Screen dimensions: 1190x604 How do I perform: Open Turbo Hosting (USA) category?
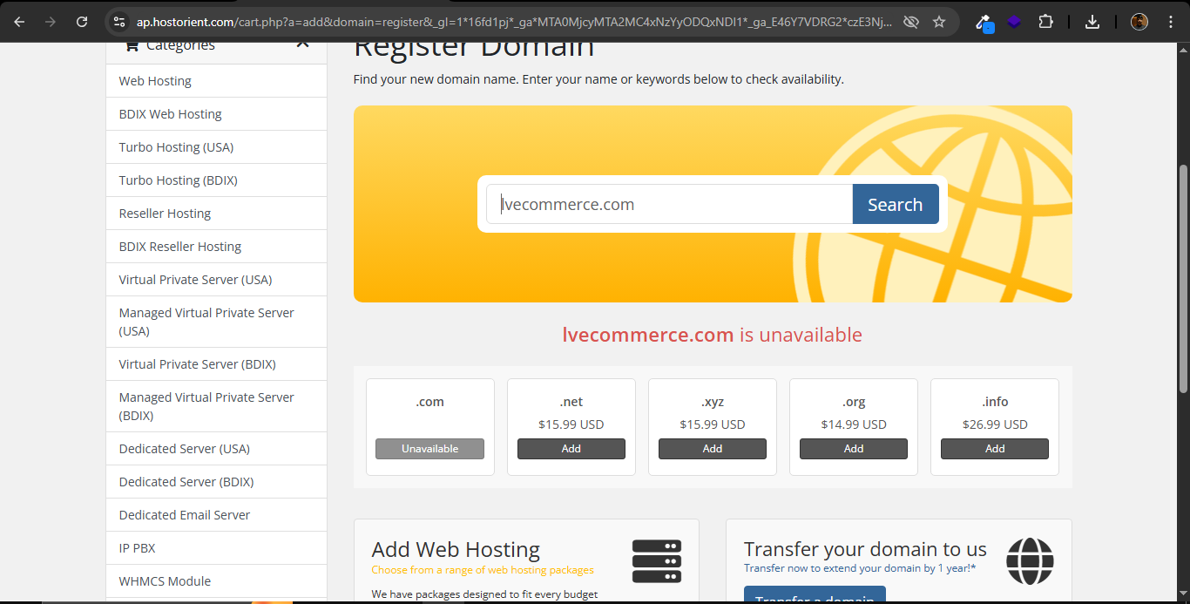[176, 147]
